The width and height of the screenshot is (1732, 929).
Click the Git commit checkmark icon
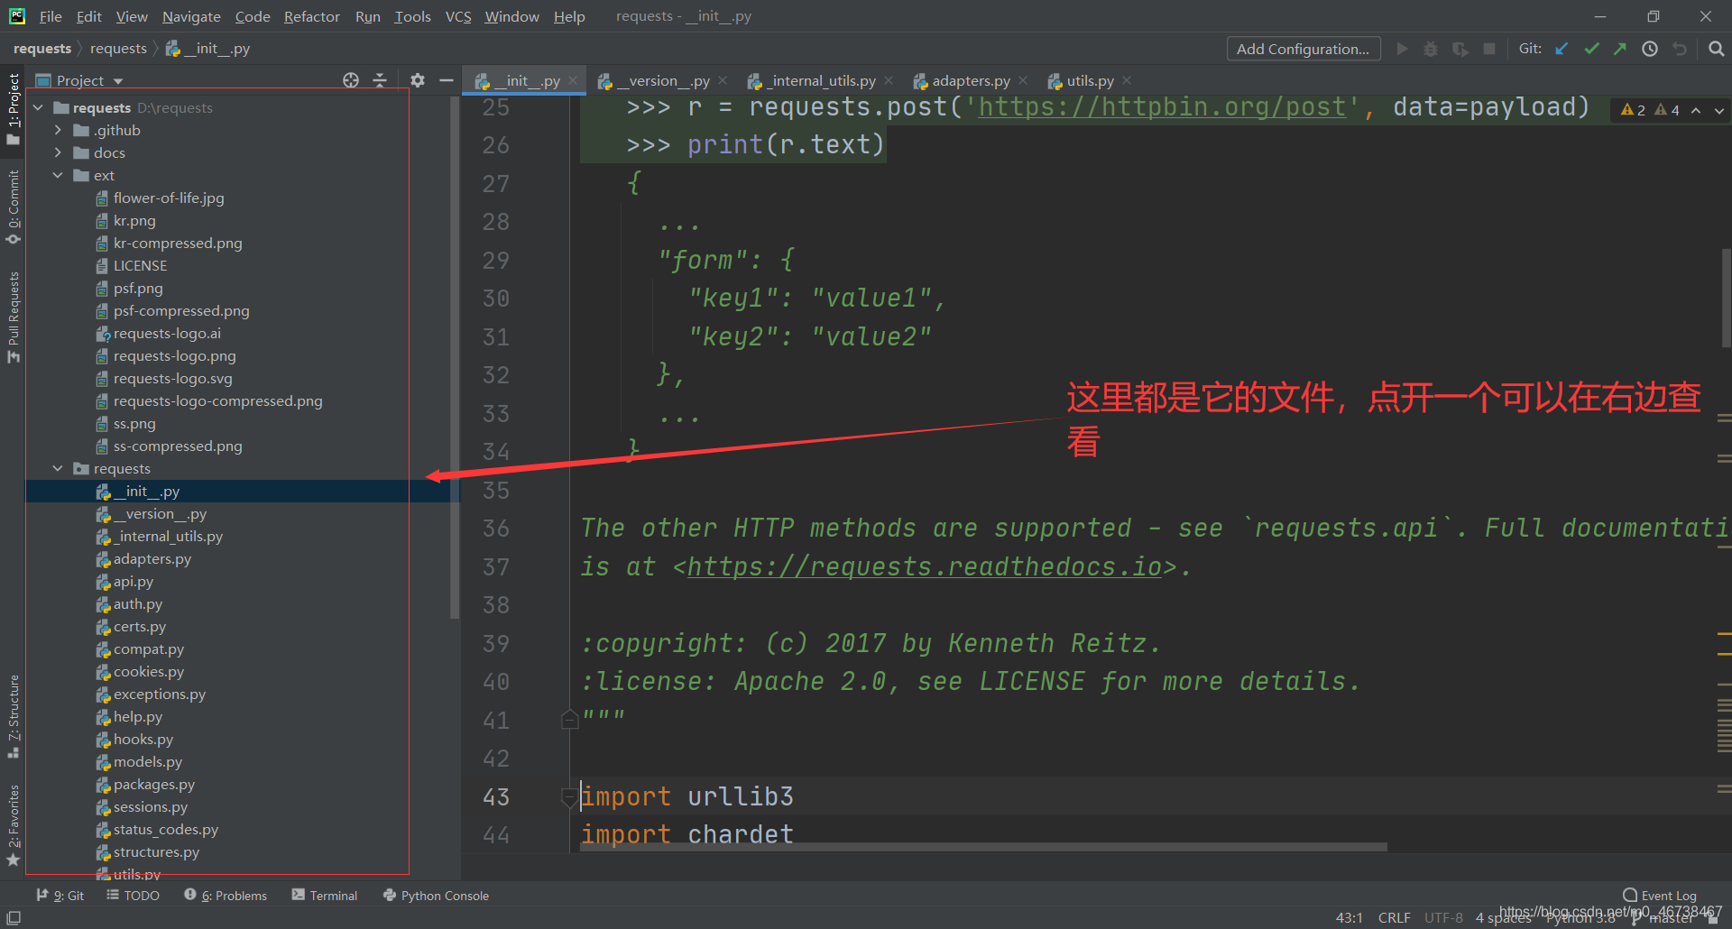click(x=1592, y=49)
